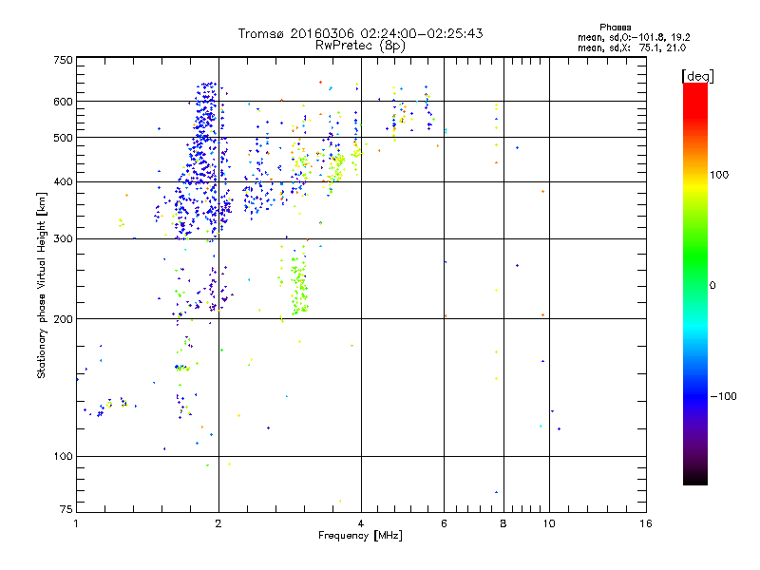Click the x-axis tick label '1'
This screenshot has width=760, height=570.
pos(76,523)
